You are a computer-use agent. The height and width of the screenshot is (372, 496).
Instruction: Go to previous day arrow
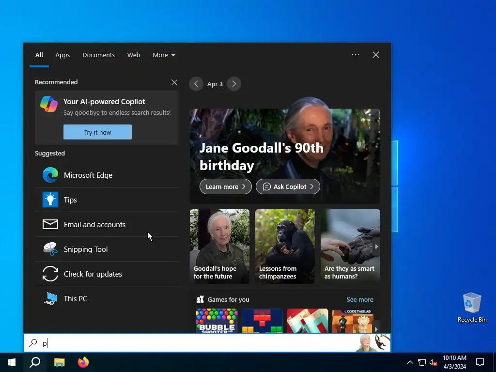point(196,84)
